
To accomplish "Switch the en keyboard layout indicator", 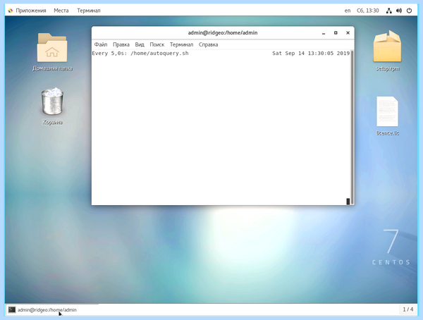I will point(348,11).
